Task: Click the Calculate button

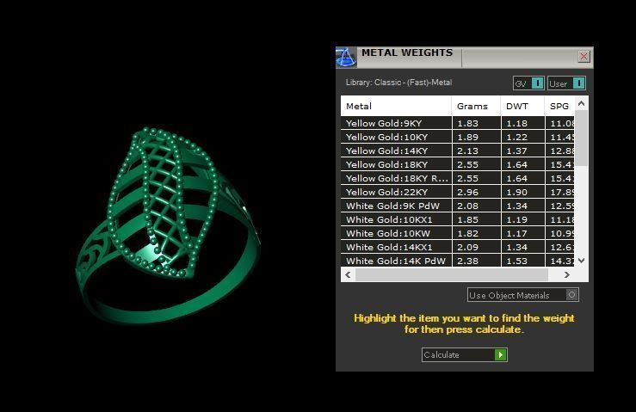Action: point(465,355)
